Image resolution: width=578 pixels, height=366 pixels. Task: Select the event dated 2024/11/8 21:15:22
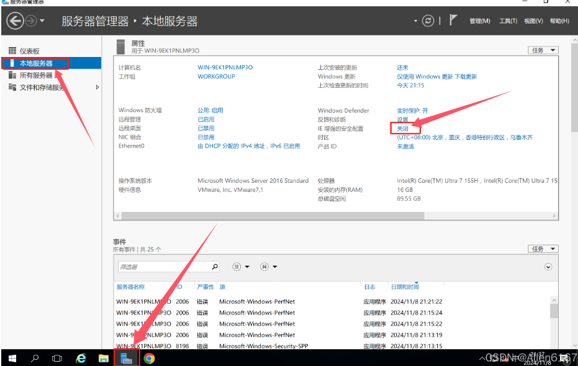[x=332, y=324]
